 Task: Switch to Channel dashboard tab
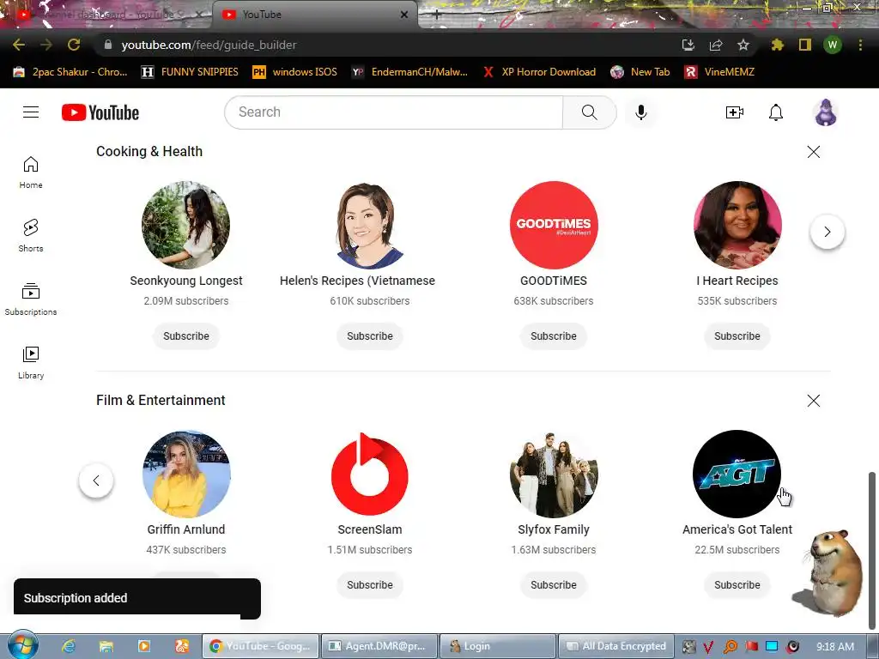point(109,15)
